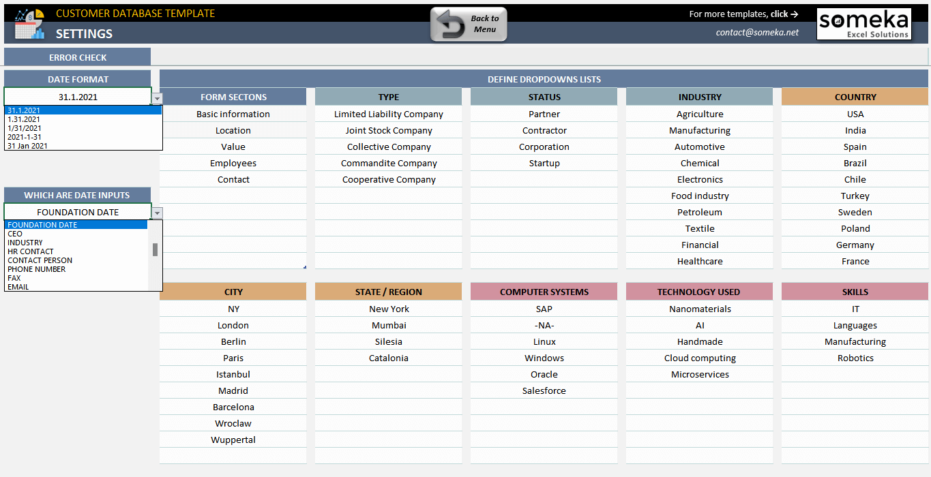The height and width of the screenshot is (477, 931).
Task: Click the Someka Excel Solutions logo
Action: click(x=863, y=24)
